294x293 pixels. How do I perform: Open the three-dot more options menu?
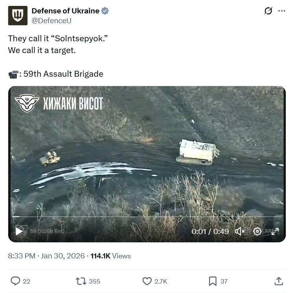point(282,11)
